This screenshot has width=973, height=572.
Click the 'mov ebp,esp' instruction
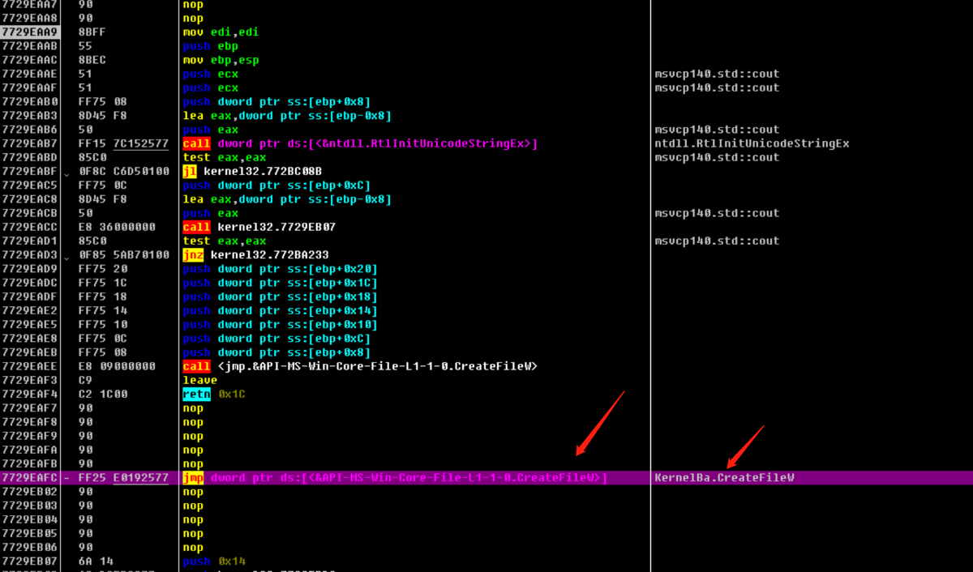pyautogui.click(x=221, y=60)
